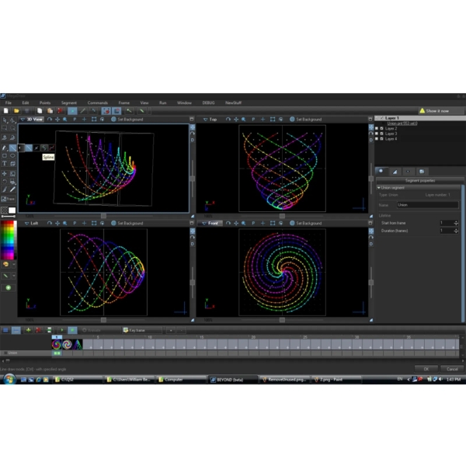
Task: Click the fit-to-frame icon in Front view
Action: point(271,223)
